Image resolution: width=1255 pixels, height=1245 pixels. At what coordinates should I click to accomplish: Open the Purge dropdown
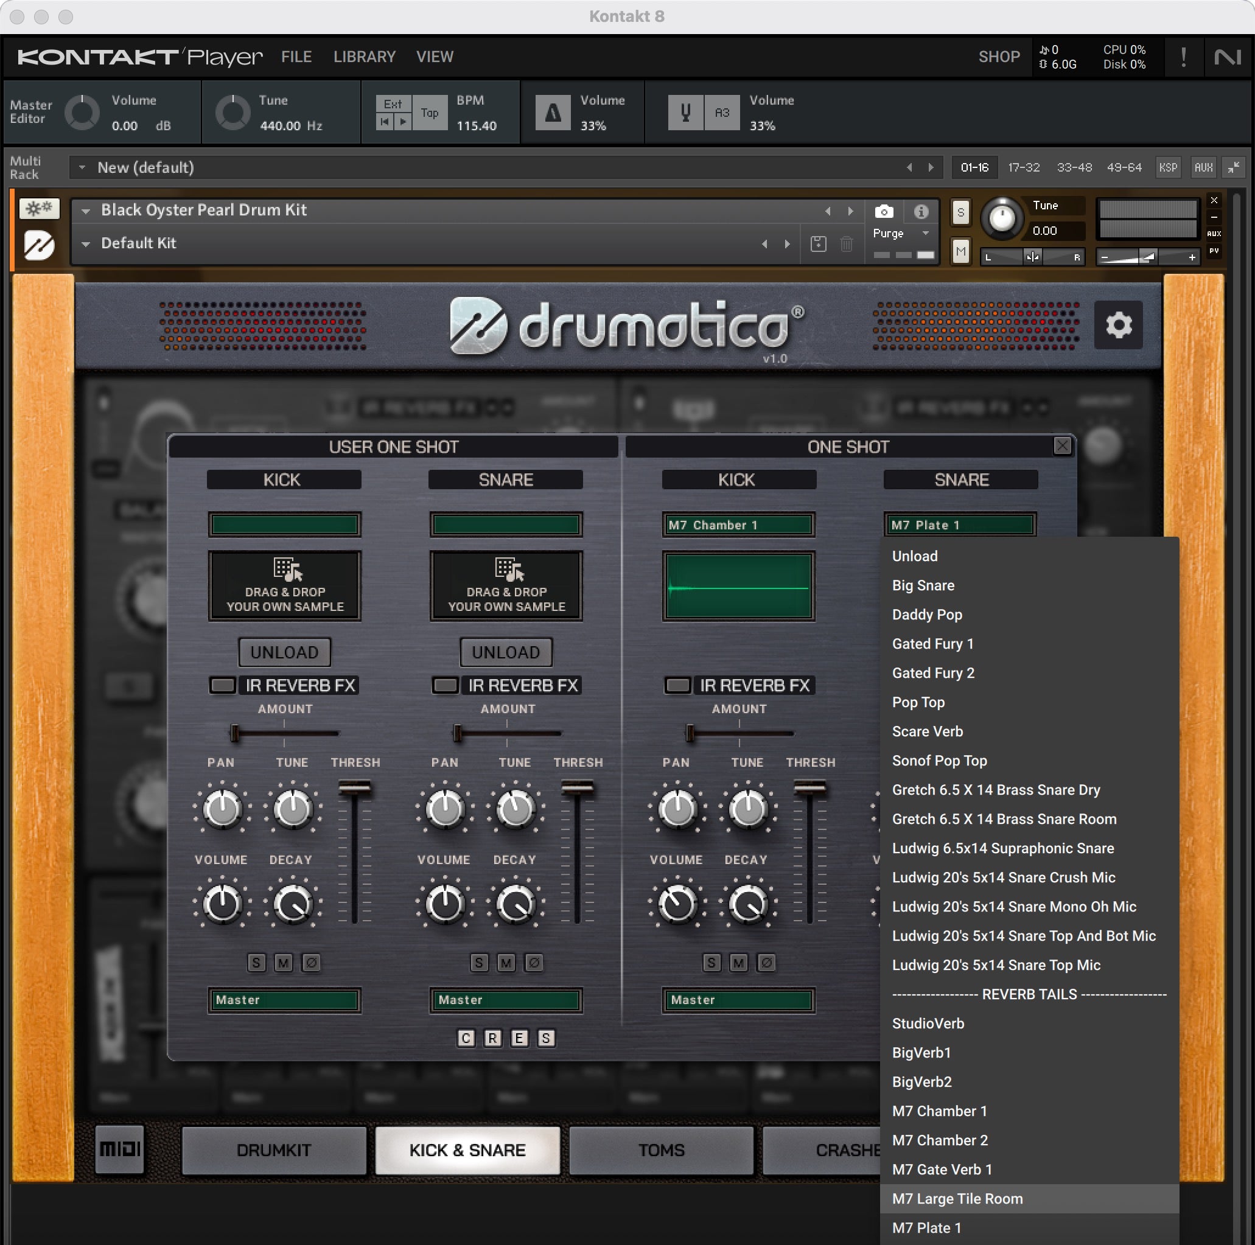coord(901,233)
